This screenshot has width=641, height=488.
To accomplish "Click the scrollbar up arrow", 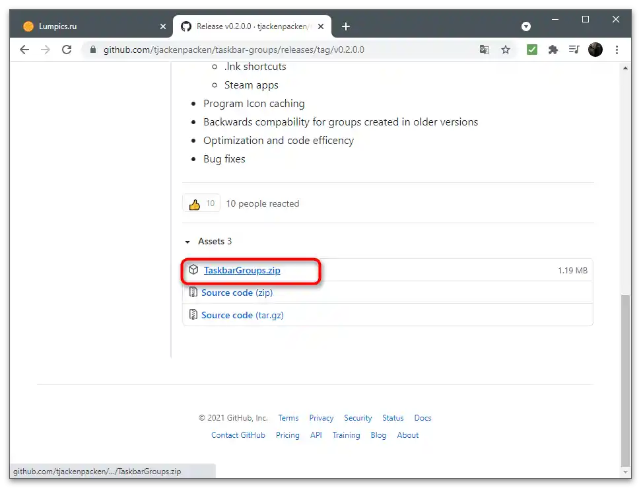I will [x=625, y=68].
